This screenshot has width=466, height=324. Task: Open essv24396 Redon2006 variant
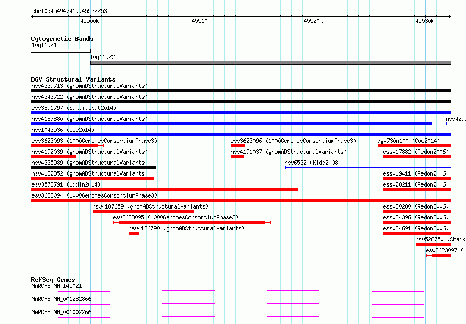click(416, 217)
